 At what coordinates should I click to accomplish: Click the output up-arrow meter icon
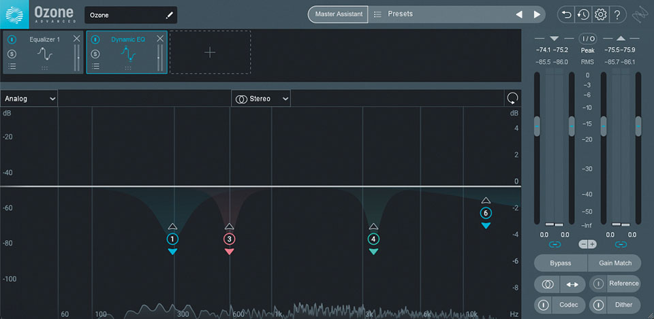click(621, 39)
